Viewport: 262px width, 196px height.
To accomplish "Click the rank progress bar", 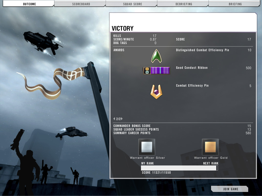I will click(x=179, y=168).
